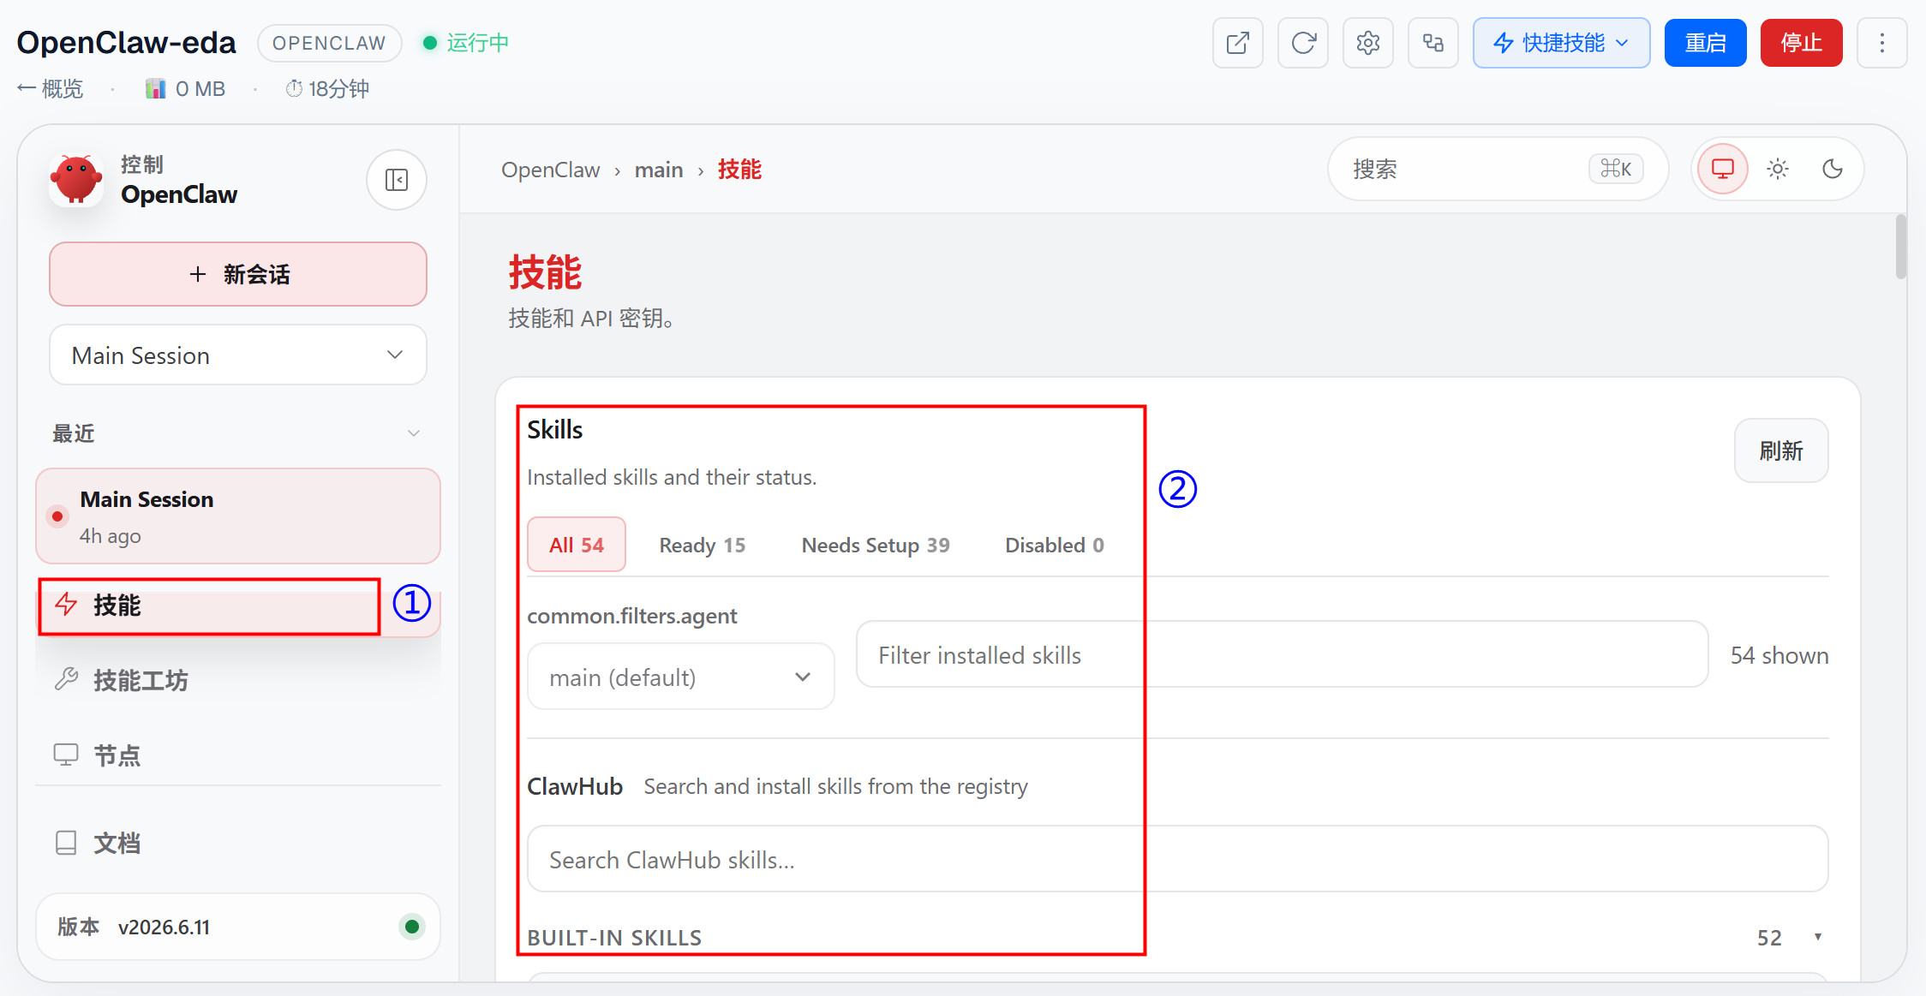Select system theme monitor toggle
This screenshot has height=996, width=1926.
pos(1723,169)
